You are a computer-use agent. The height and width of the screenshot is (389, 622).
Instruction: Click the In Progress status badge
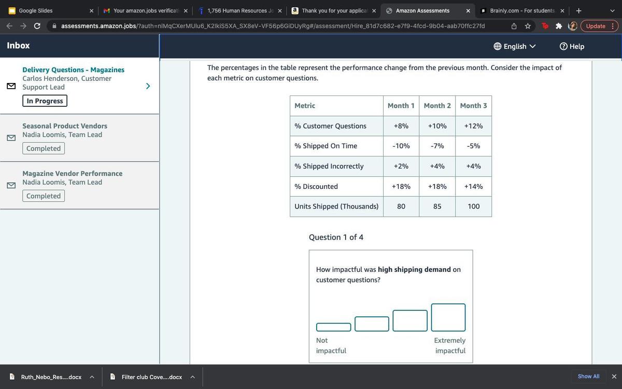pos(45,101)
